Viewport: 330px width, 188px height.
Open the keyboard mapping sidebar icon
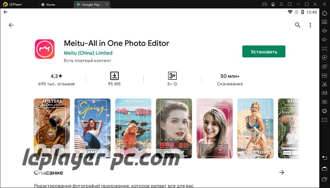324,22
